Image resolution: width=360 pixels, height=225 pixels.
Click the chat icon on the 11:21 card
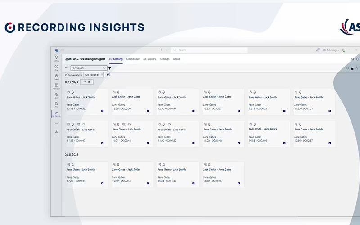coord(124,124)
